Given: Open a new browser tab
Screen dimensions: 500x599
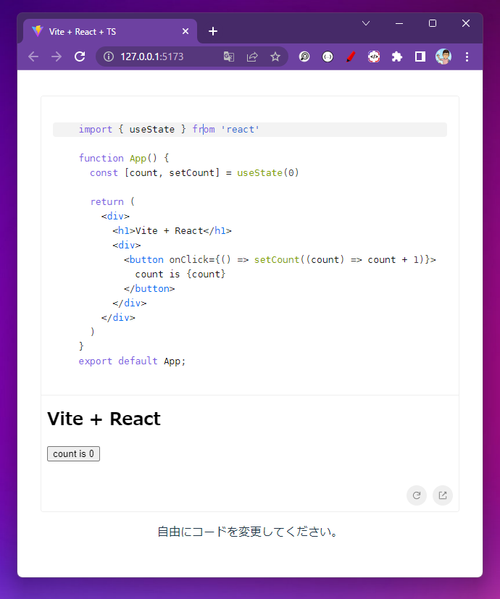Looking at the screenshot, I should pos(212,31).
